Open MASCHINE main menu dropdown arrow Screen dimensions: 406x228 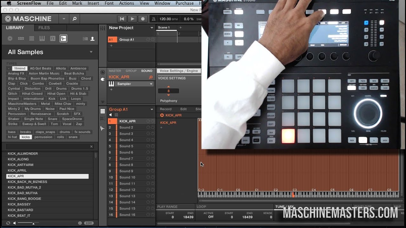64,19
